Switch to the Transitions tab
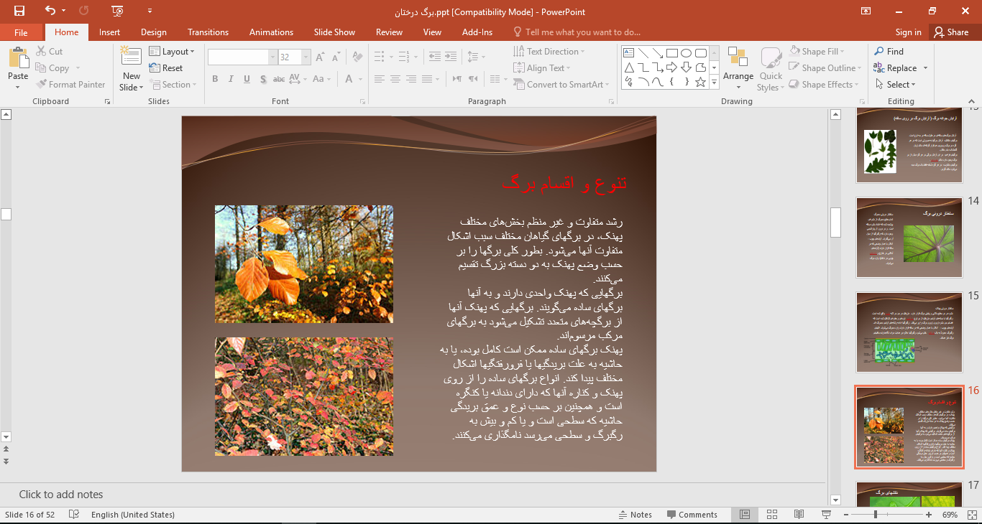 pos(208,32)
